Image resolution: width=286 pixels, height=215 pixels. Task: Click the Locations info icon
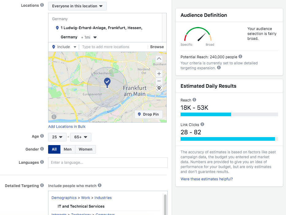coord(42,5)
